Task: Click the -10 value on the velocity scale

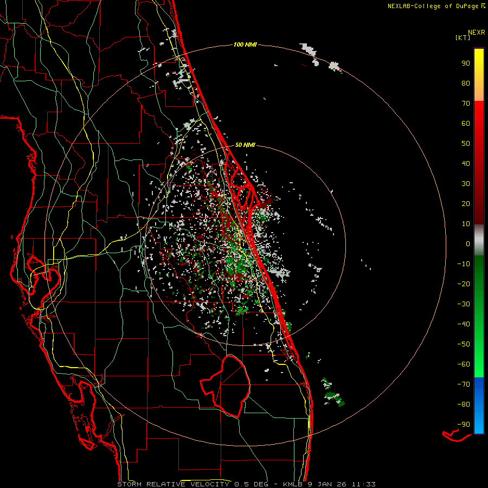Action: pos(464,264)
